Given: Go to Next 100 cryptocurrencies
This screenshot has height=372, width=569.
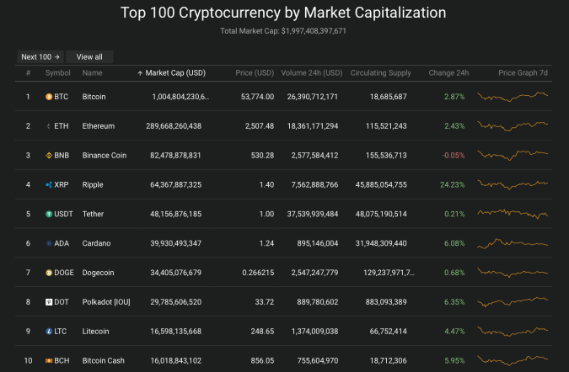Looking at the screenshot, I should tap(40, 57).
